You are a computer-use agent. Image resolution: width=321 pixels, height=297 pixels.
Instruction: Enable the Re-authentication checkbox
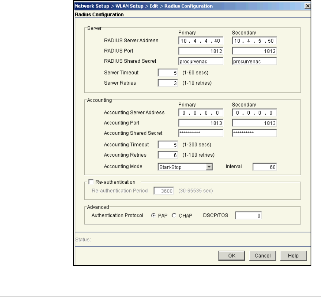tap(91, 182)
